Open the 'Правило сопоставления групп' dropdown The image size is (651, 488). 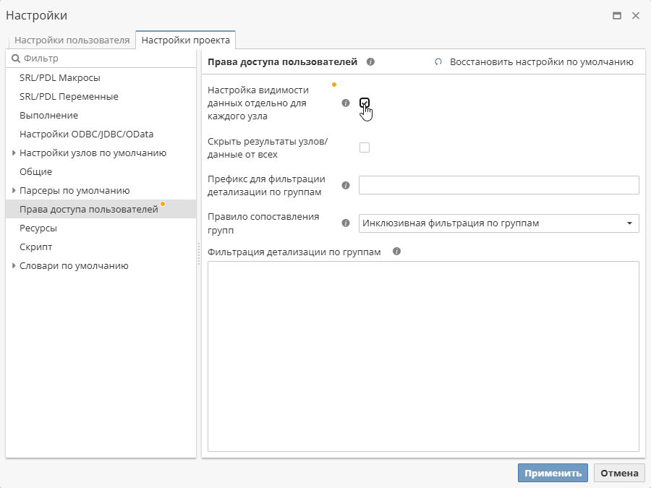pyautogui.click(x=629, y=223)
